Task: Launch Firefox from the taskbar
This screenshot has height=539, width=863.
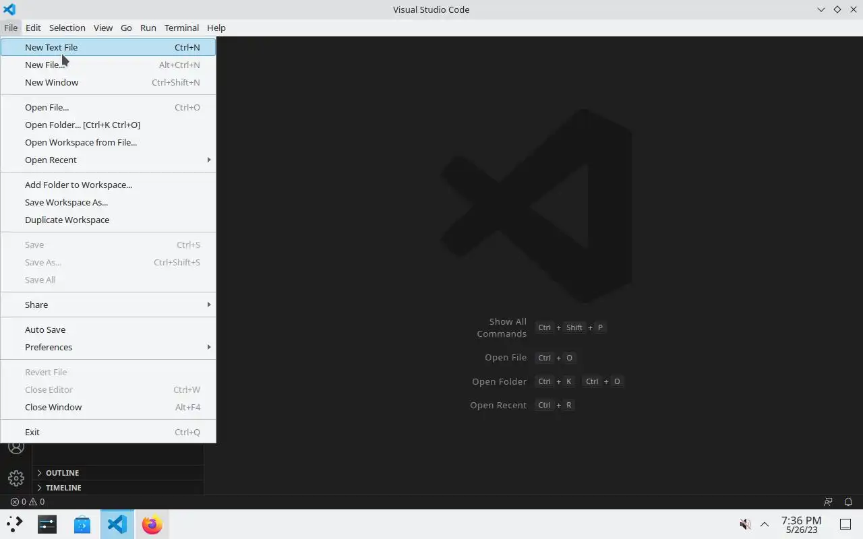Action: point(152,524)
